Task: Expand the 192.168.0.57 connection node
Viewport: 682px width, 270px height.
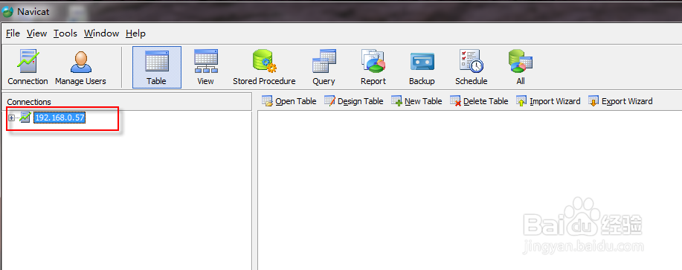Action: (11, 118)
